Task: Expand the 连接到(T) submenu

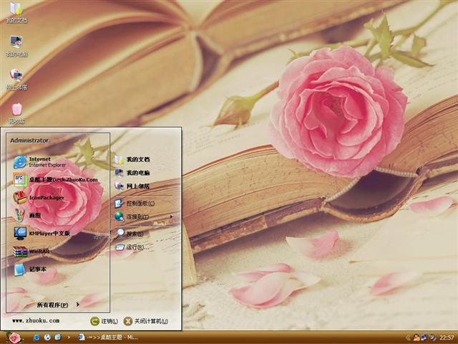Action: click(144, 216)
